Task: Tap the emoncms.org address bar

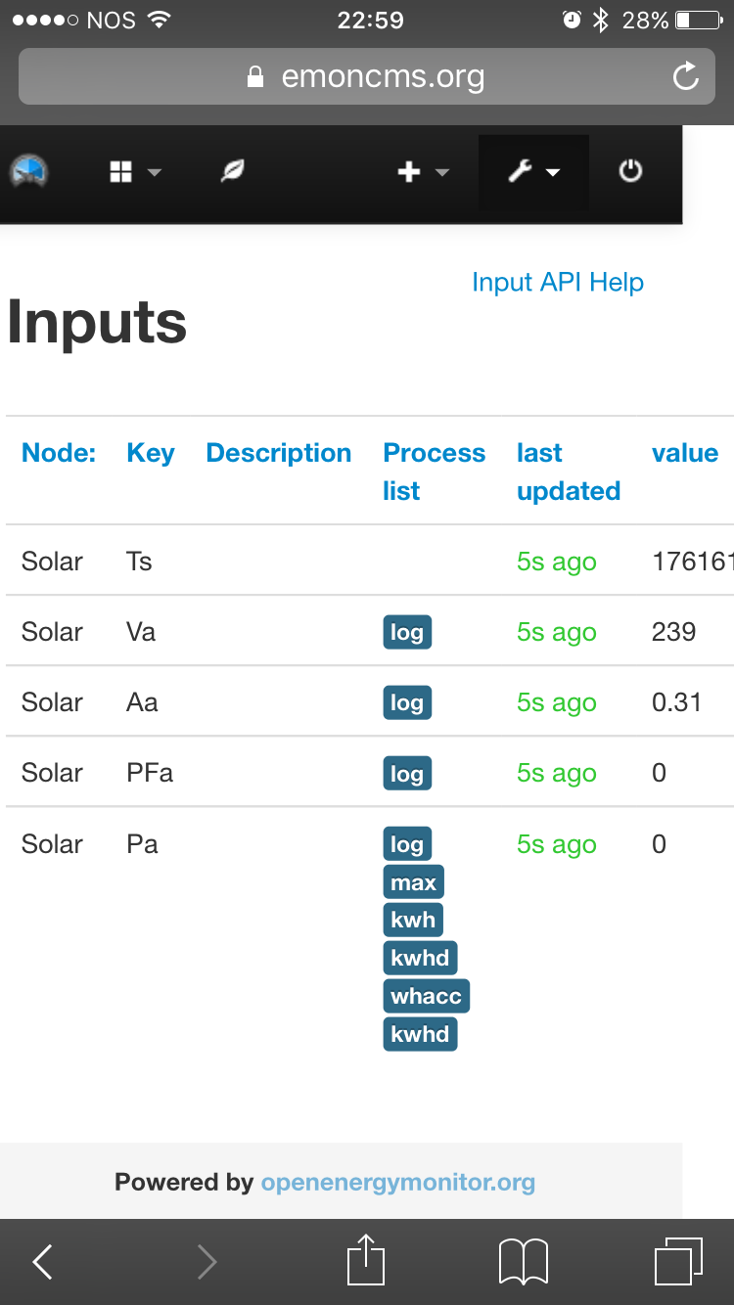Action: (x=367, y=76)
